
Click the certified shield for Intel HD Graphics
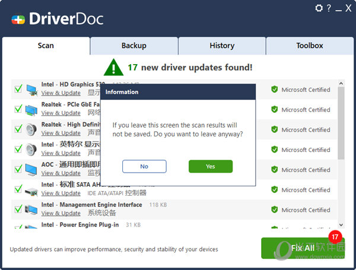275,90
